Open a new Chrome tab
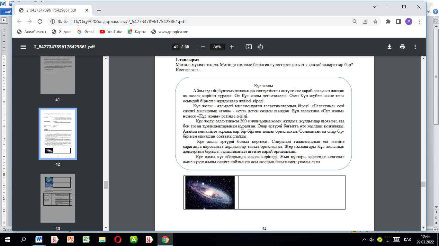The width and height of the screenshot is (439, 246). tap(99, 10)
